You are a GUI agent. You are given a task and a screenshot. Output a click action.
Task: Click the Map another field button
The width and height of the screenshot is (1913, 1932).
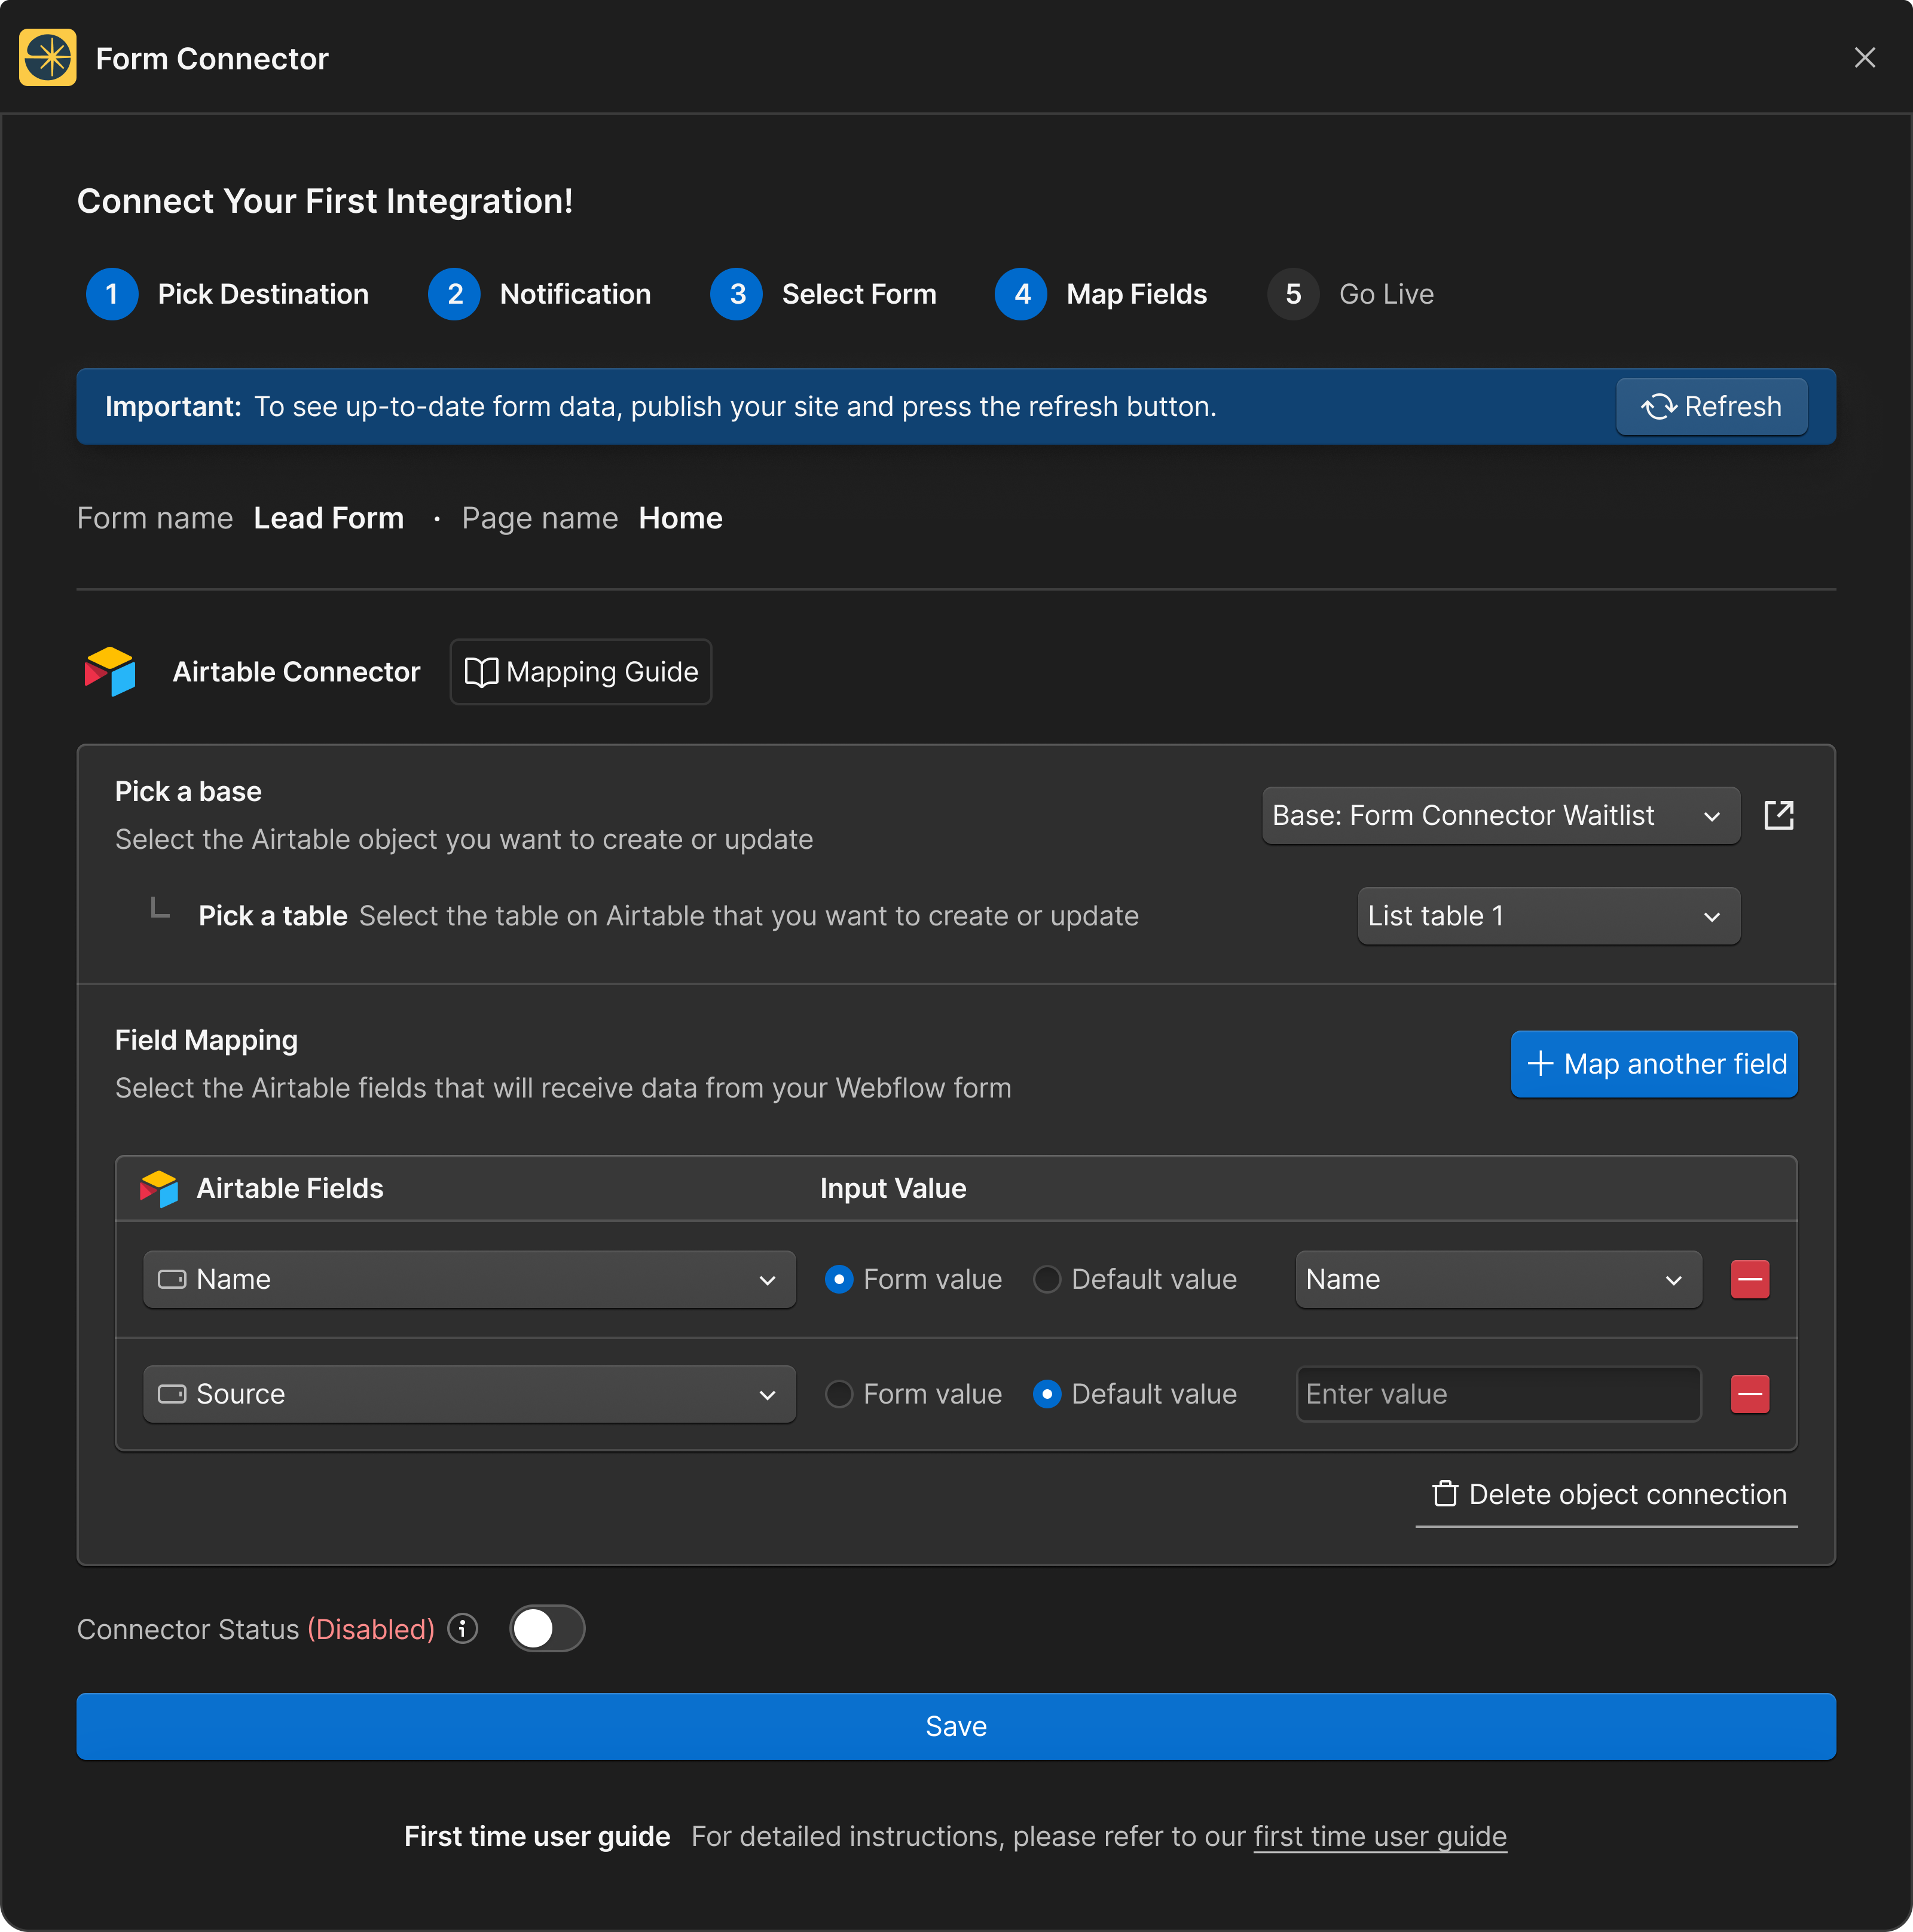point(1653,1063)
